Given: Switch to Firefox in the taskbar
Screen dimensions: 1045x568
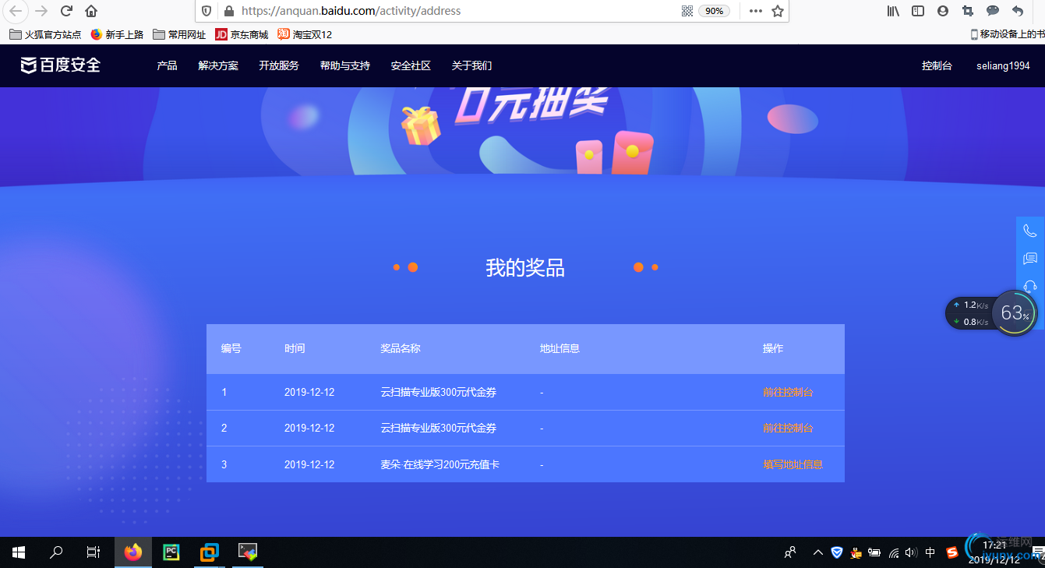Looking at the screenshot, I should click(x=133, y=552).
